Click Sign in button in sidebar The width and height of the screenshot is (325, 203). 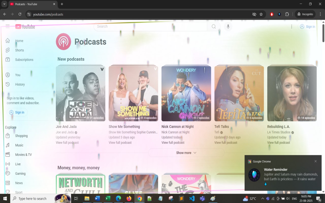point(17,112)
